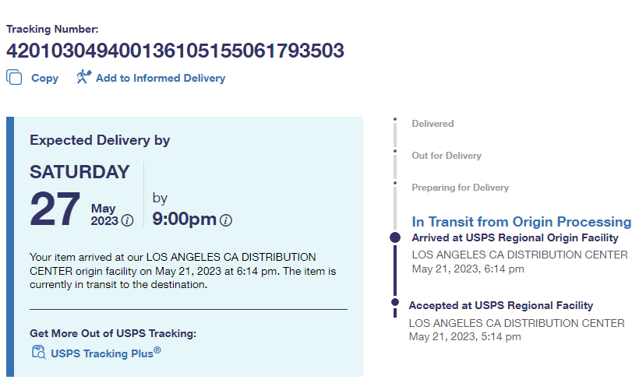Click the Preparing for Delivery step
This screenshot has width=639, height=383.
click(460, 188)
